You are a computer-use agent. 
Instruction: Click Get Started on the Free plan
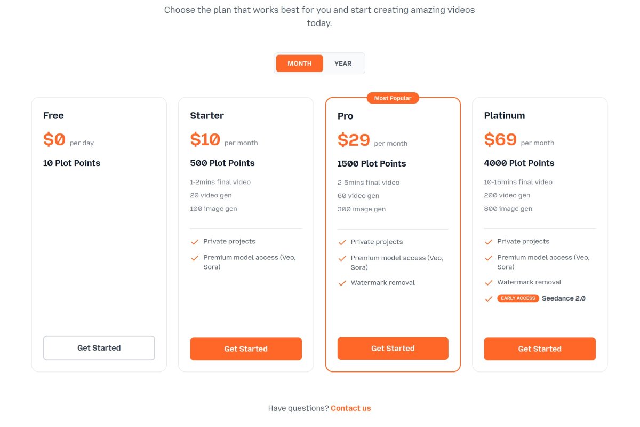click(99, 348)
